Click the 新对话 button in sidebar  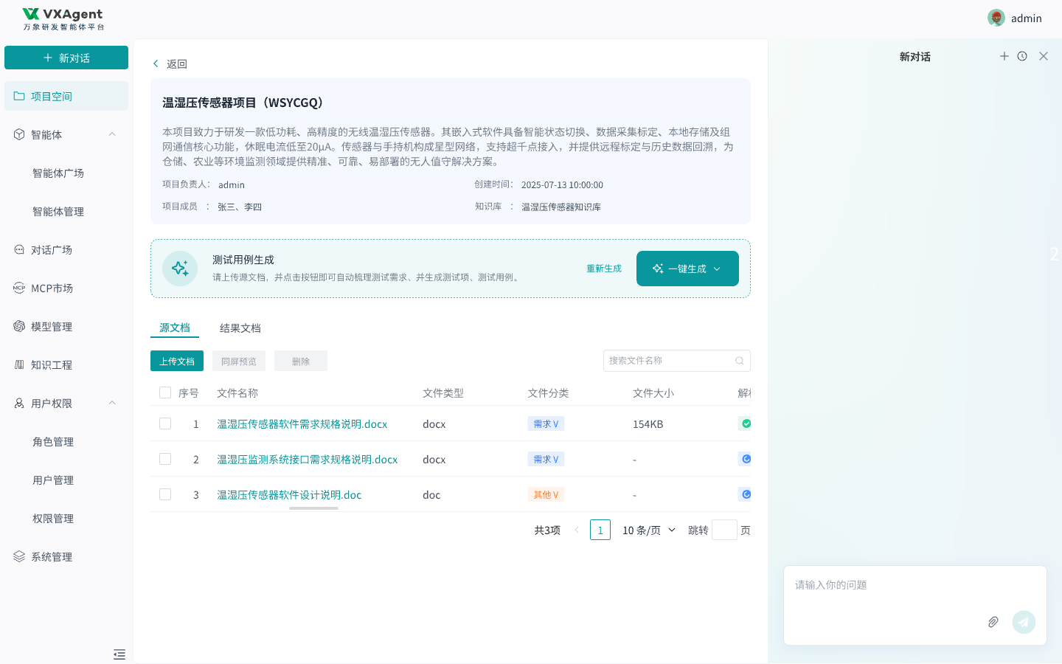click(x=66, y=58)
